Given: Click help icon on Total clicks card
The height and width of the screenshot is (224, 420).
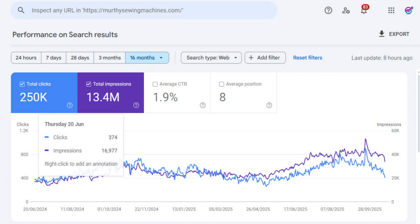Looking at the screenshot, I should [x=70, y=105].
